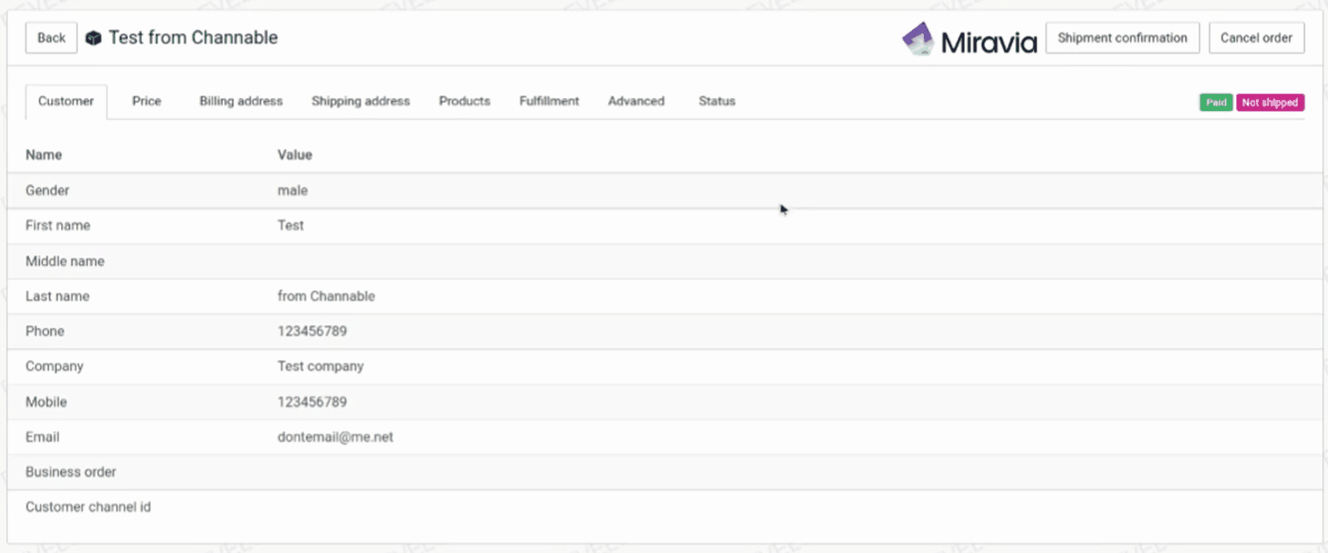
Task: Click the email value dontemail@me.net
Action: (x=335, y=437)
